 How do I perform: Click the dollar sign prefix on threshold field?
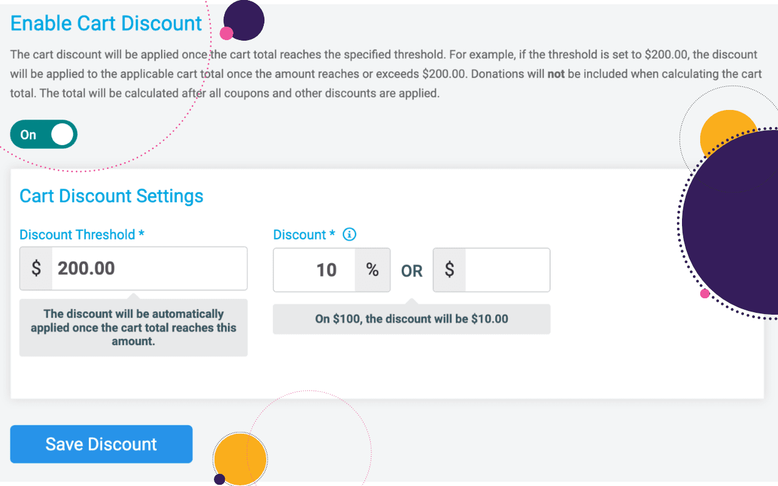[x=35, y=269]
